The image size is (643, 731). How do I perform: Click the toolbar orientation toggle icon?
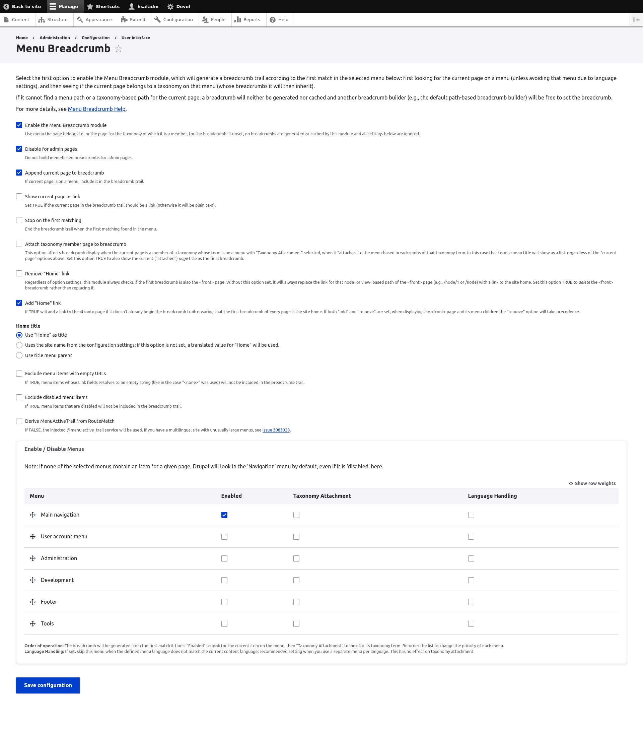(636, 20)
